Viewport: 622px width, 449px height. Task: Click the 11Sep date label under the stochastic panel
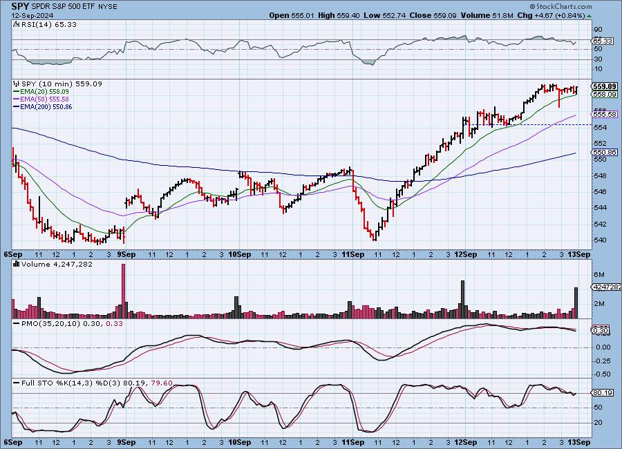352,442
